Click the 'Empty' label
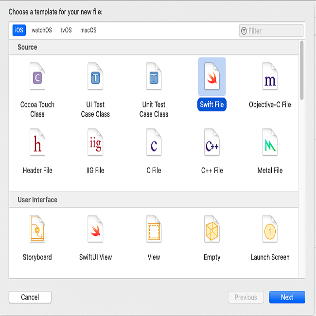This screenshot has height=316, width=316. tap(212, 258)
